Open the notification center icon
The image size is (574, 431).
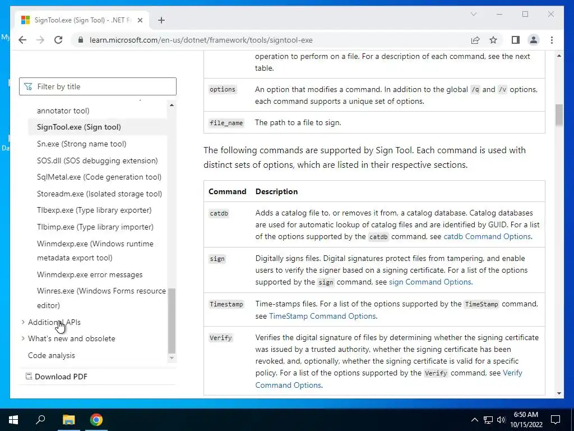pyautogui.click(x=556, y=420)
